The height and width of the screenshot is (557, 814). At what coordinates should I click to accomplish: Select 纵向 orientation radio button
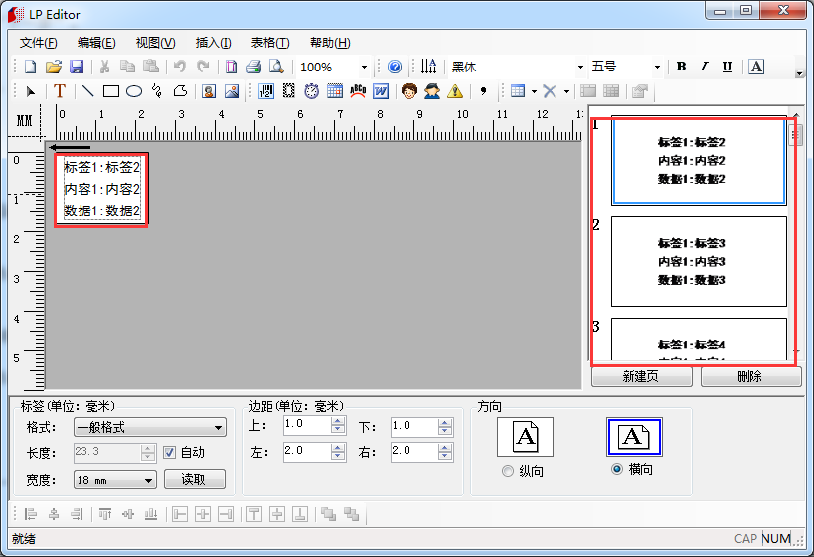tap(509, 470)
